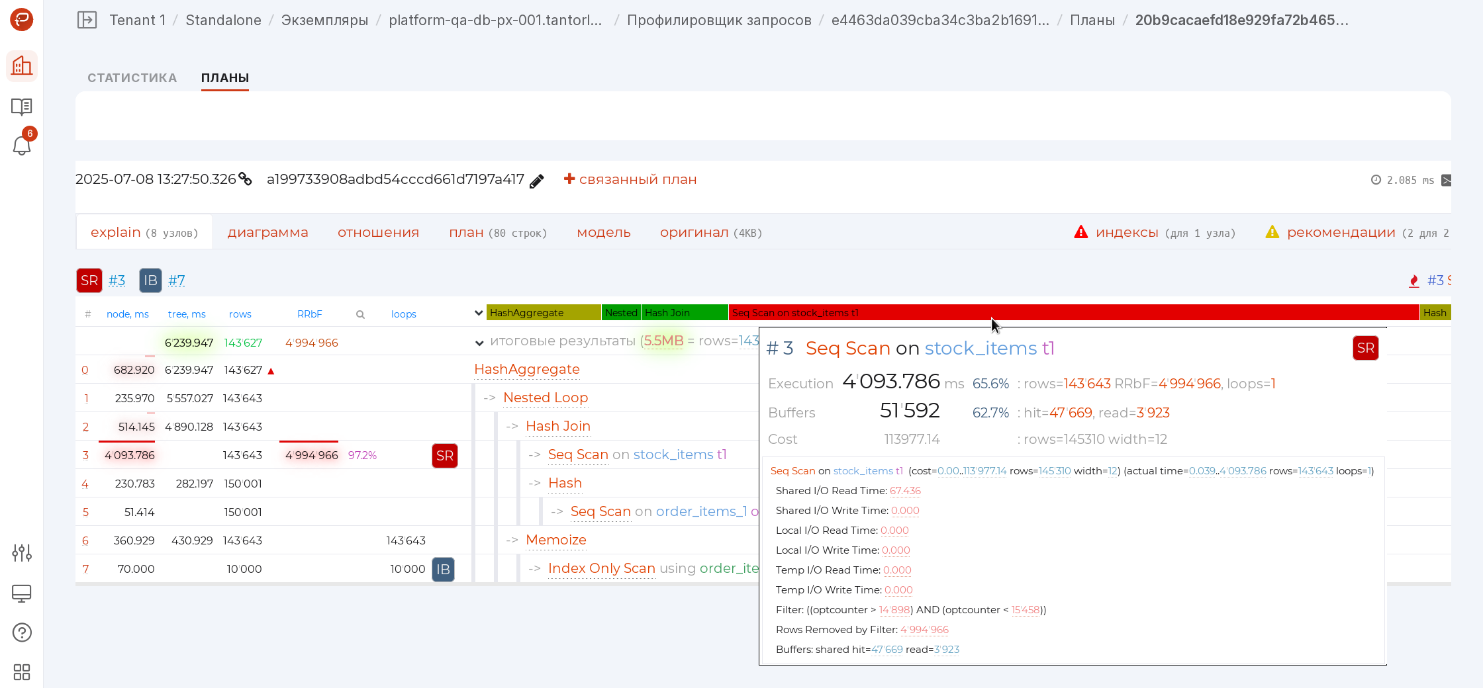This screenshot has height=688, width=1483.
Task: Click Экземпляры in the breadcrumb
Action: point(324,20)
